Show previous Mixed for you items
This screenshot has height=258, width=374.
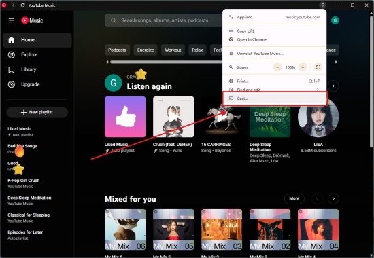point(318,198)
